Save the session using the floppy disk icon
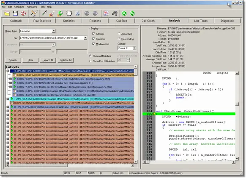 (15, 13)
